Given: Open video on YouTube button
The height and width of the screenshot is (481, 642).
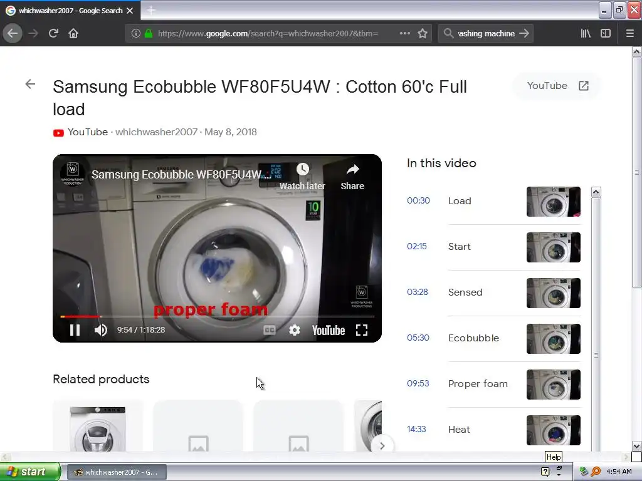Looking at the screenshot, I should pos(557,85).
